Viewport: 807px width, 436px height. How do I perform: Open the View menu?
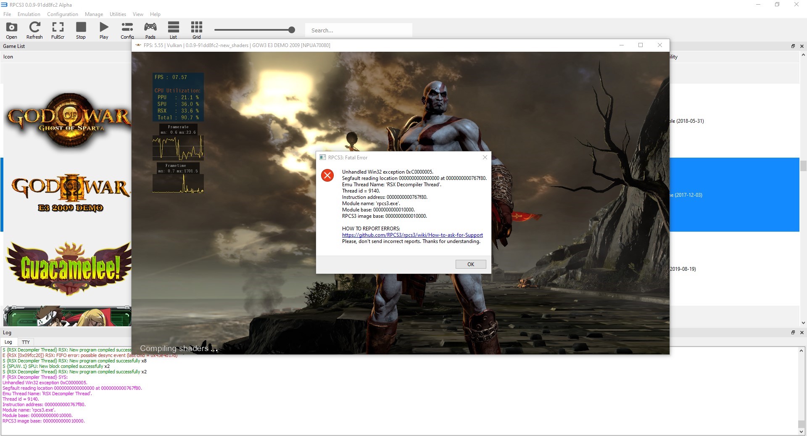[138, 14]
